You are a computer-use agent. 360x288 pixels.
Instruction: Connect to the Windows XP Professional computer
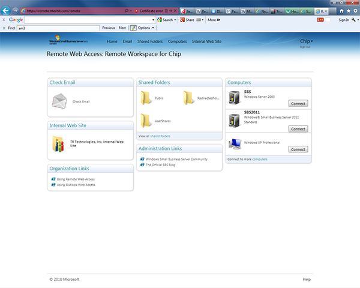298,149
